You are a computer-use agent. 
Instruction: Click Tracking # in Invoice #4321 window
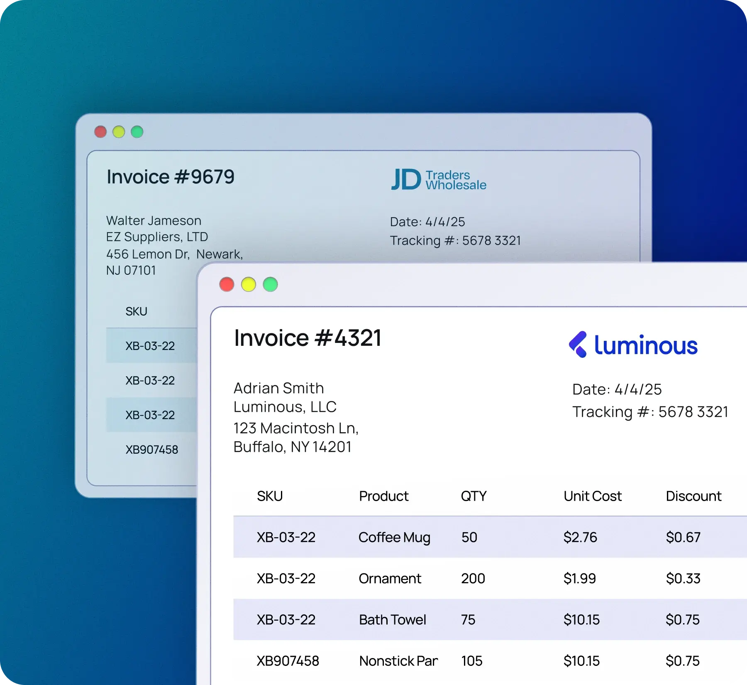tap(650, 412)
